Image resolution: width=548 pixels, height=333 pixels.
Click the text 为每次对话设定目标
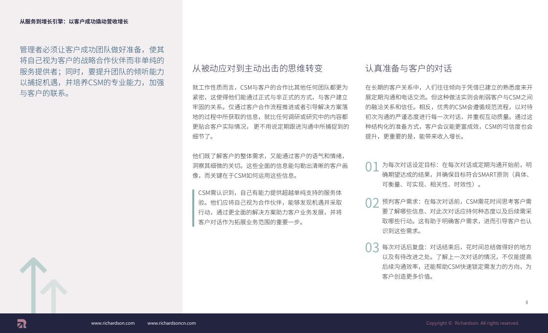(x=409, y=165)
